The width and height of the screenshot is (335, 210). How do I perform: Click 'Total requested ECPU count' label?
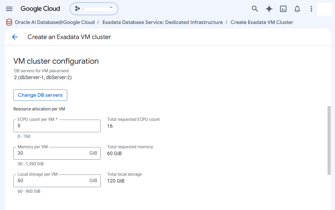click(x=133, y=120)
